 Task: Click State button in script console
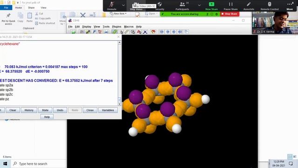click(45, 110)
